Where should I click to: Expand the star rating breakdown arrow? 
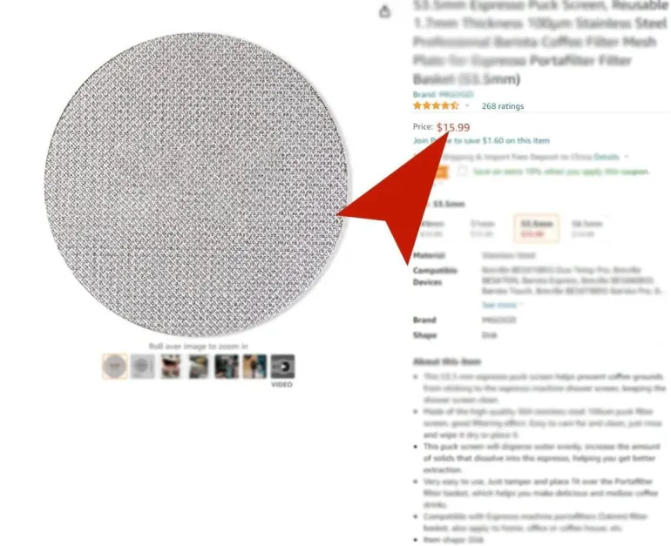(467, 105)
